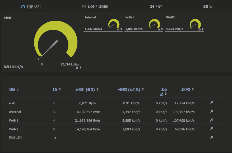This screenshot has height=153, width=232.
Task: Switch to the 라이브 데이터 tab
Action: pos(95,7)
